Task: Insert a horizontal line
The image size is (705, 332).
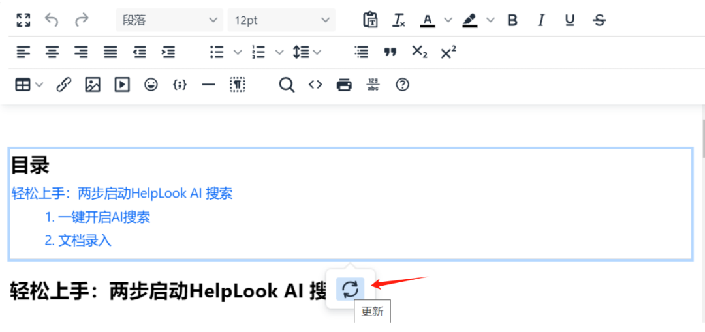Action: click(208, 84)
